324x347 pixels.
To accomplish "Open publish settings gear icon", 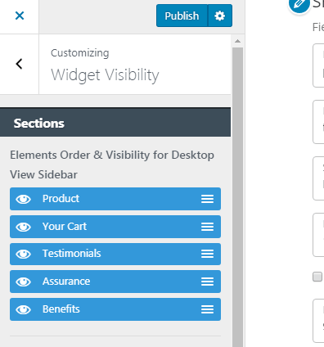I will (220, 16).
